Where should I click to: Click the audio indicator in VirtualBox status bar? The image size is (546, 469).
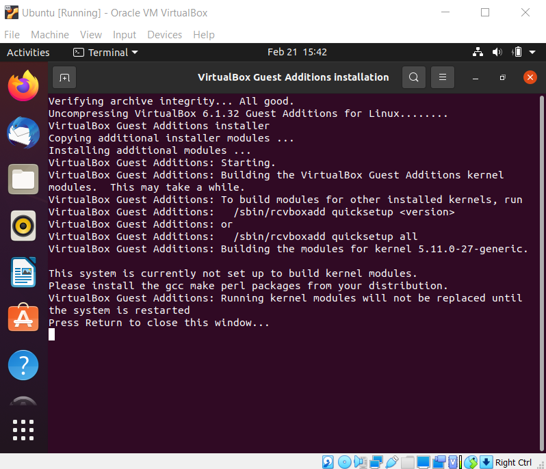click(361, 462)
